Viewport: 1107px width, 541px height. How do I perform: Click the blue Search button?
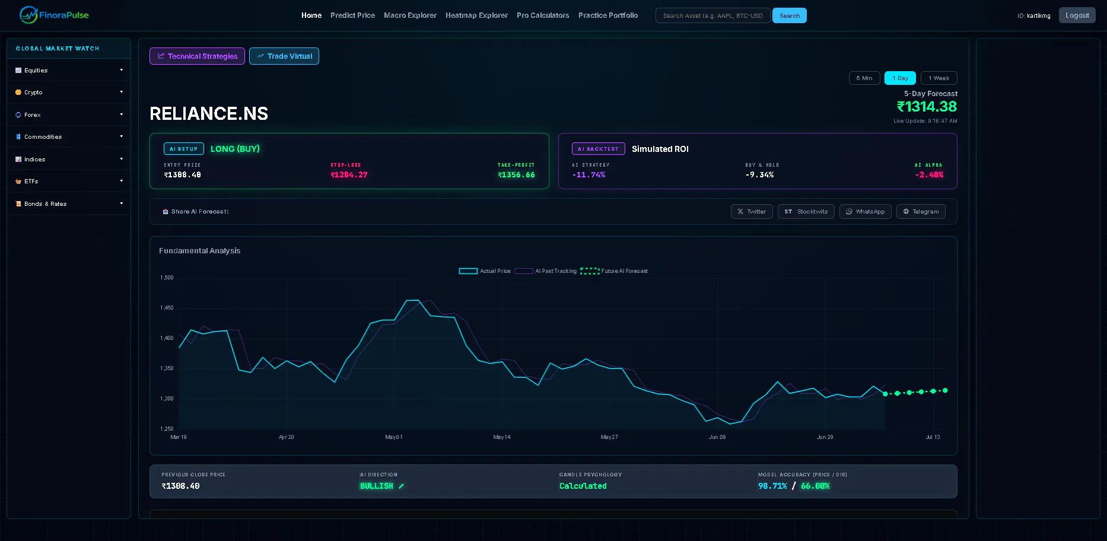(789, 15)
